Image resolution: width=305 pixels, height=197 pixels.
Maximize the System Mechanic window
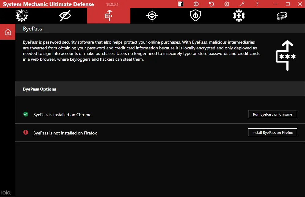coord(288,4)
